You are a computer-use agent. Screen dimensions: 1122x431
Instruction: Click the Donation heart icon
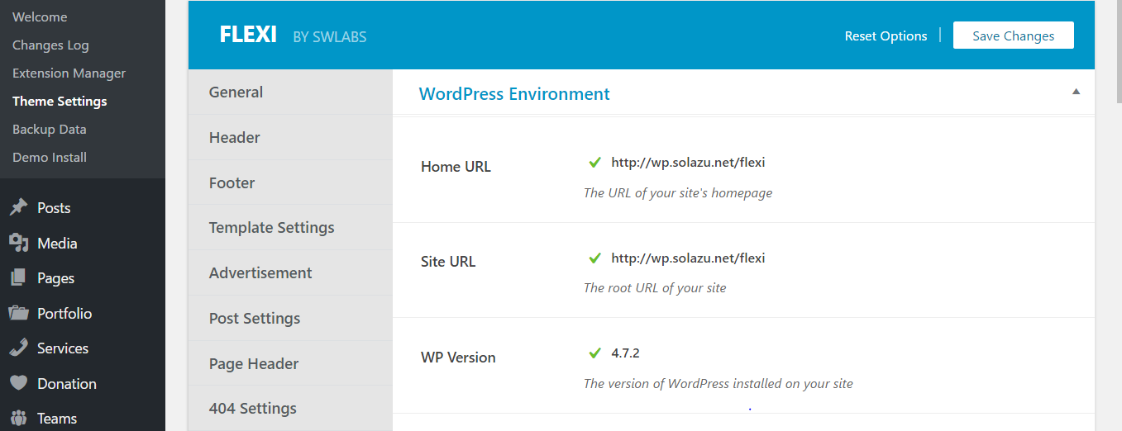click(x=18, y=383)
